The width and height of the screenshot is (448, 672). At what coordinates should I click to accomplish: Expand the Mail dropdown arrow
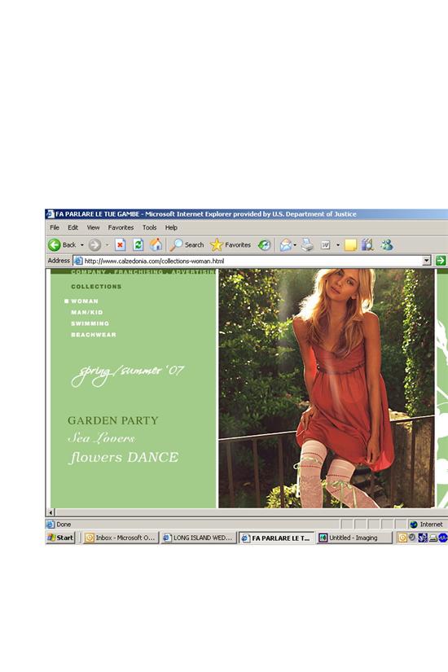pyautogui.click(x=295, y=245)
